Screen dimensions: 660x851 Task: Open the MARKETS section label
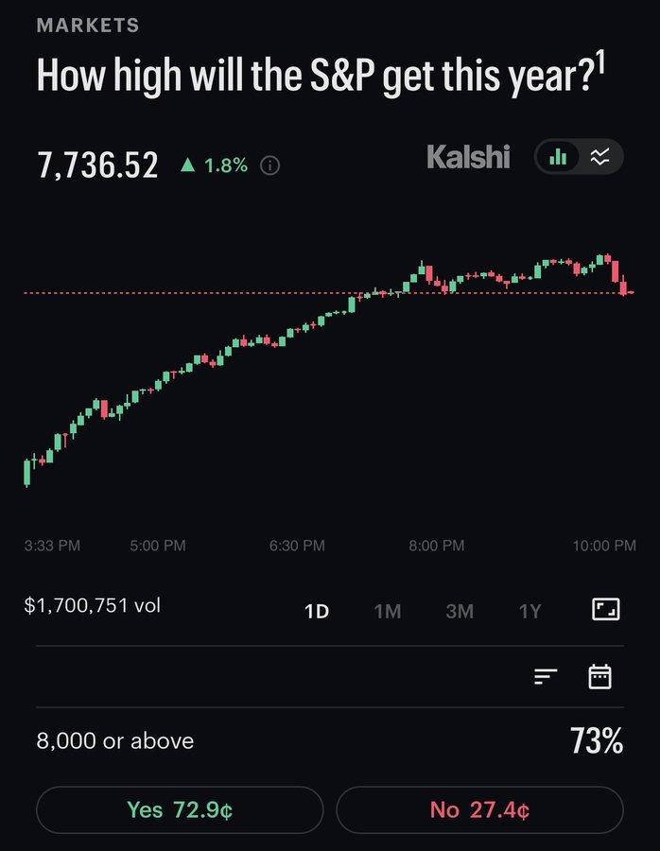(x=88, y=25)
